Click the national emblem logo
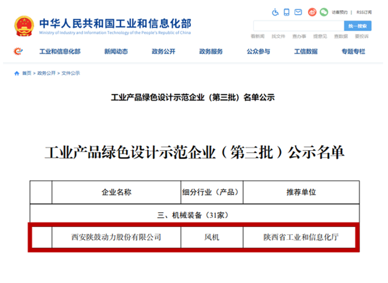 pyautogui.click(x=24, y=26)
